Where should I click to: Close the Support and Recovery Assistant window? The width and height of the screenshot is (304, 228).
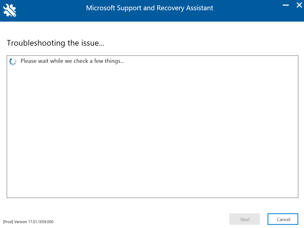[x=299, y=5]
